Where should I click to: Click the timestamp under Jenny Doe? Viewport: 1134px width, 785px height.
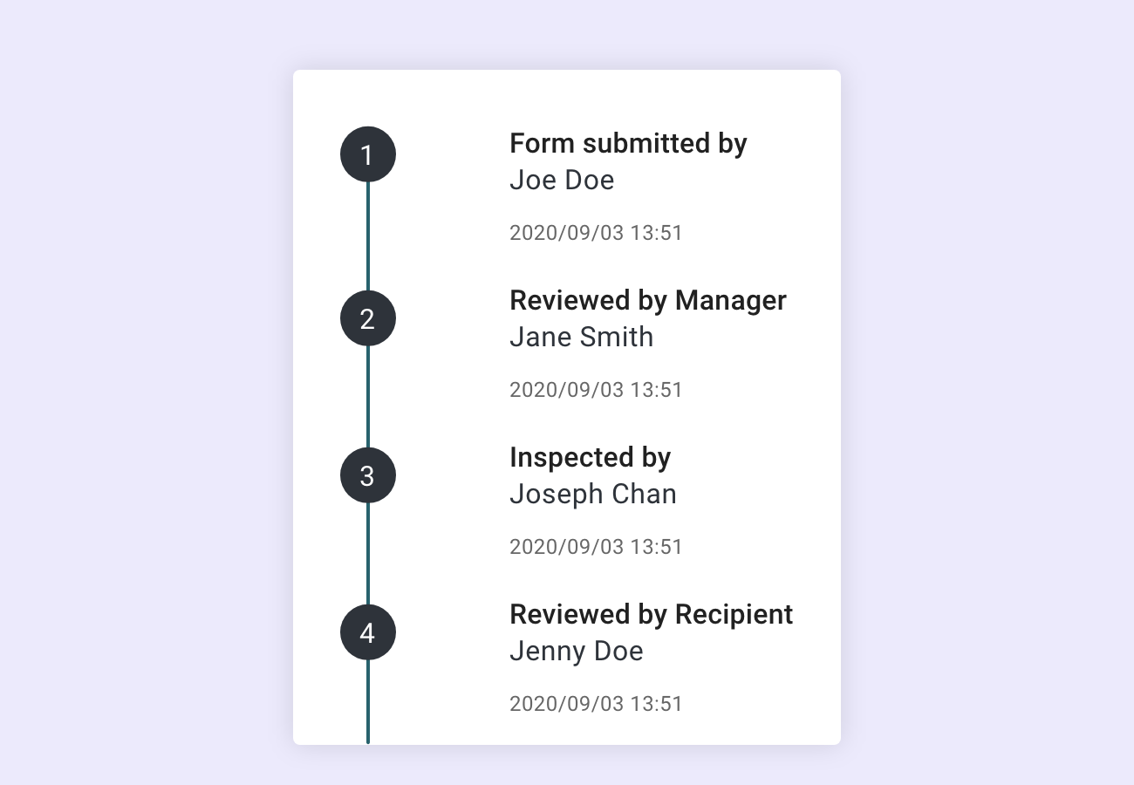596,704
